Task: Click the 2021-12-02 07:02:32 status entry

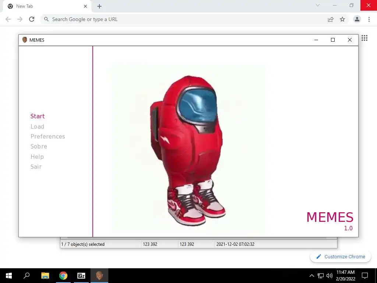Action: point(235,244)
